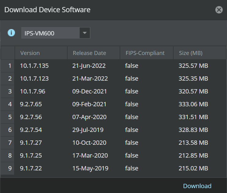The height and width of the screenshot is (193, 227).
Task: Click row number 1 cell
Action: pos(7,66)
